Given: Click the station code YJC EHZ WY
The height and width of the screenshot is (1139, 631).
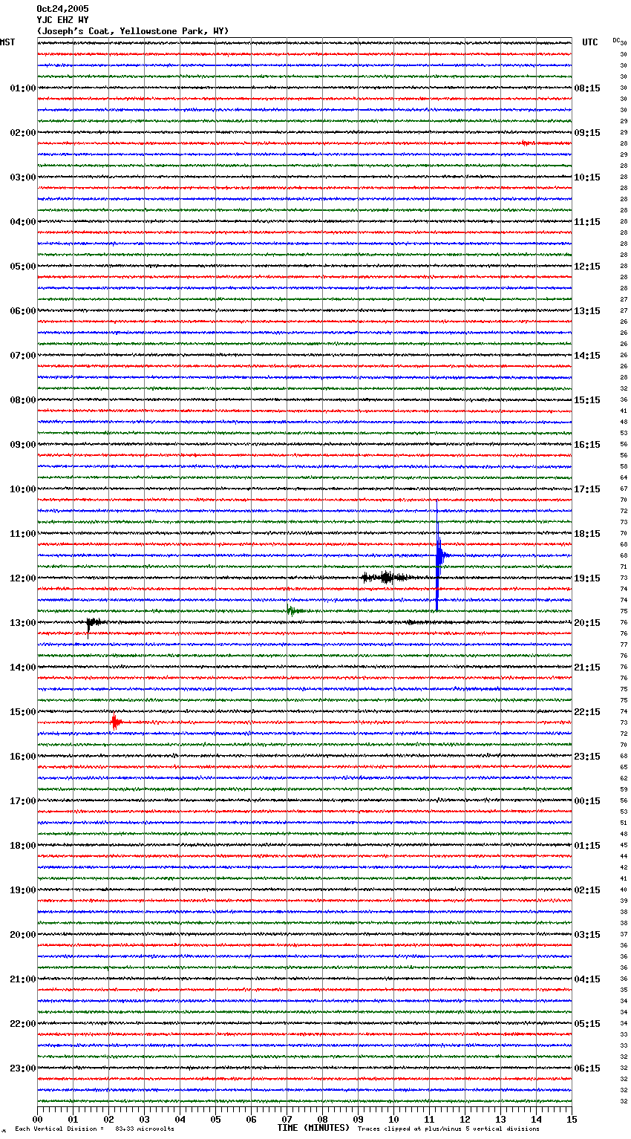Looking at the screenshot, I should 62,20.
